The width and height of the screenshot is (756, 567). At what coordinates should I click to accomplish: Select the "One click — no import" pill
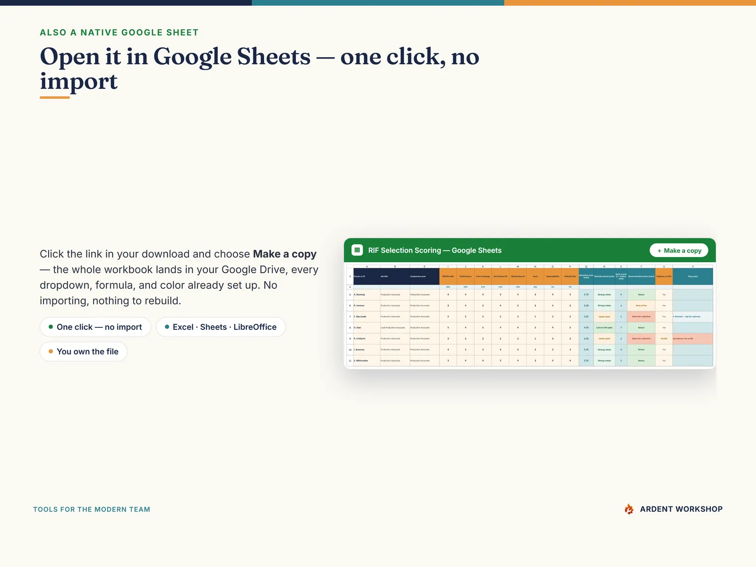tap(95, 327)
